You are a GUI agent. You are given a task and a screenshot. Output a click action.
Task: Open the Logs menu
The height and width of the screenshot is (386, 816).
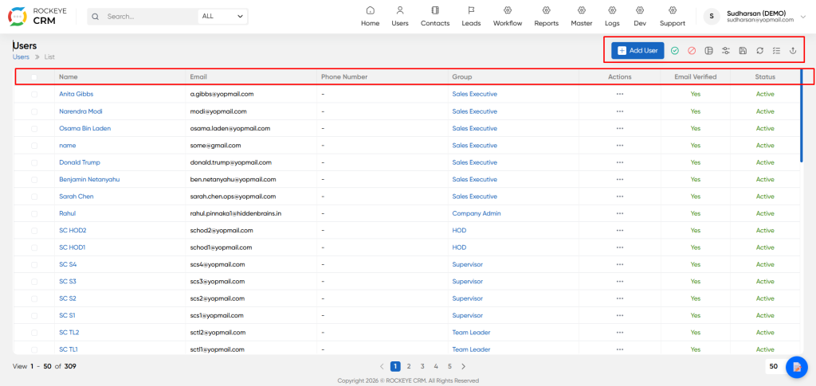tap(612, 17)
